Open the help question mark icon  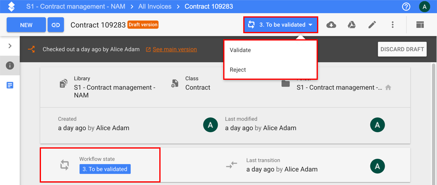[406, 7]
